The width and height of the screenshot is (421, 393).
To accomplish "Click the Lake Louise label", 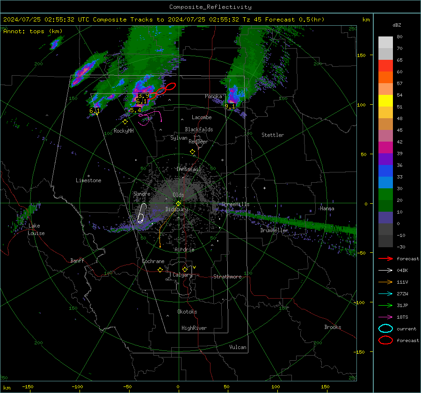I will coord(36,229).
